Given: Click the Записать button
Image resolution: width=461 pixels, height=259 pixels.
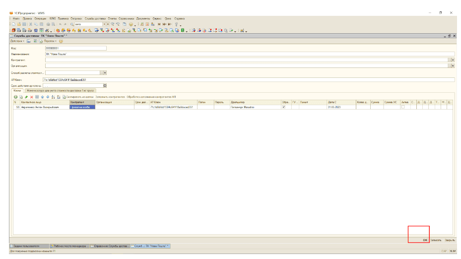Looking at the screenshot, I should pyautogui.click(x=436, y=240).
